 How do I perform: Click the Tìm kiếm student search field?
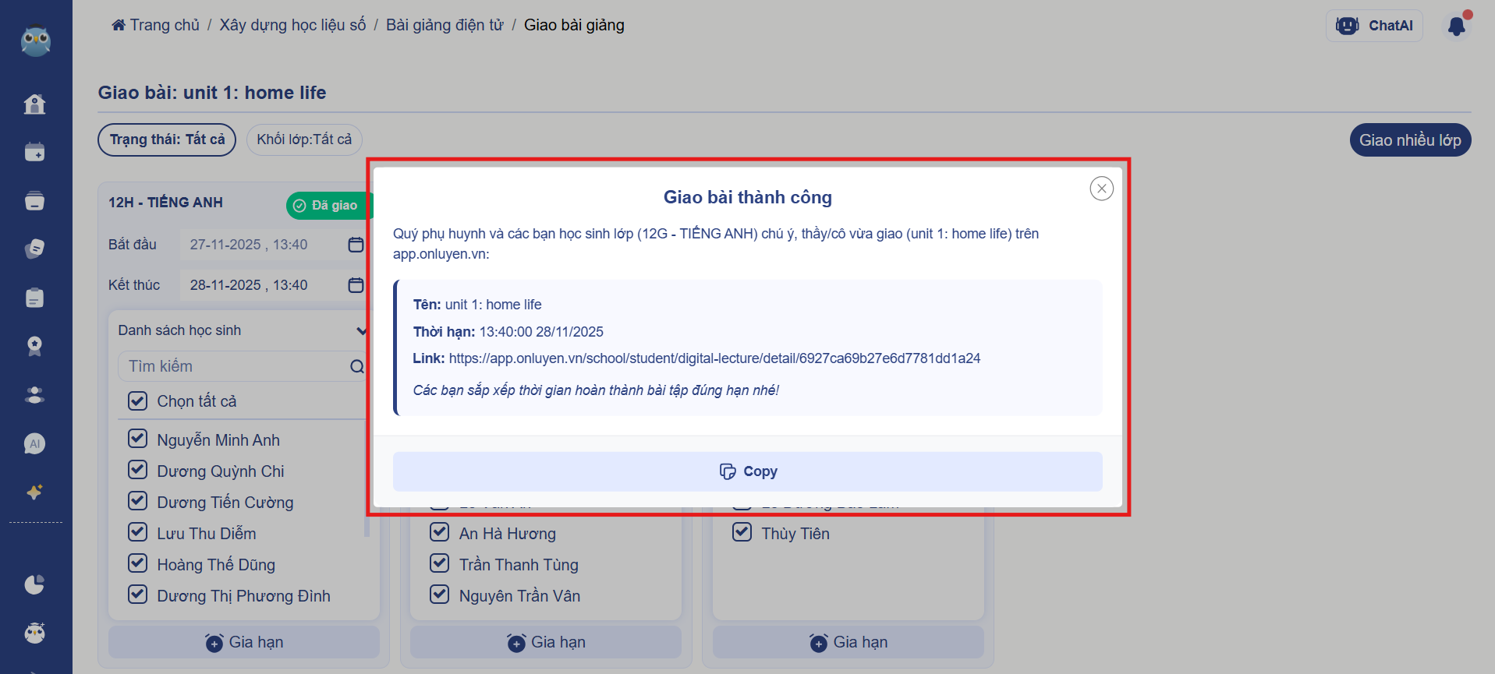pos(234,366)
